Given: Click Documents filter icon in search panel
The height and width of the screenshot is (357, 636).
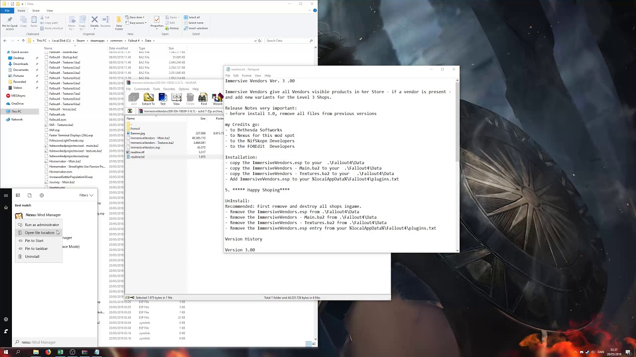Looking at the screenshot, I should tap(29, 195).
